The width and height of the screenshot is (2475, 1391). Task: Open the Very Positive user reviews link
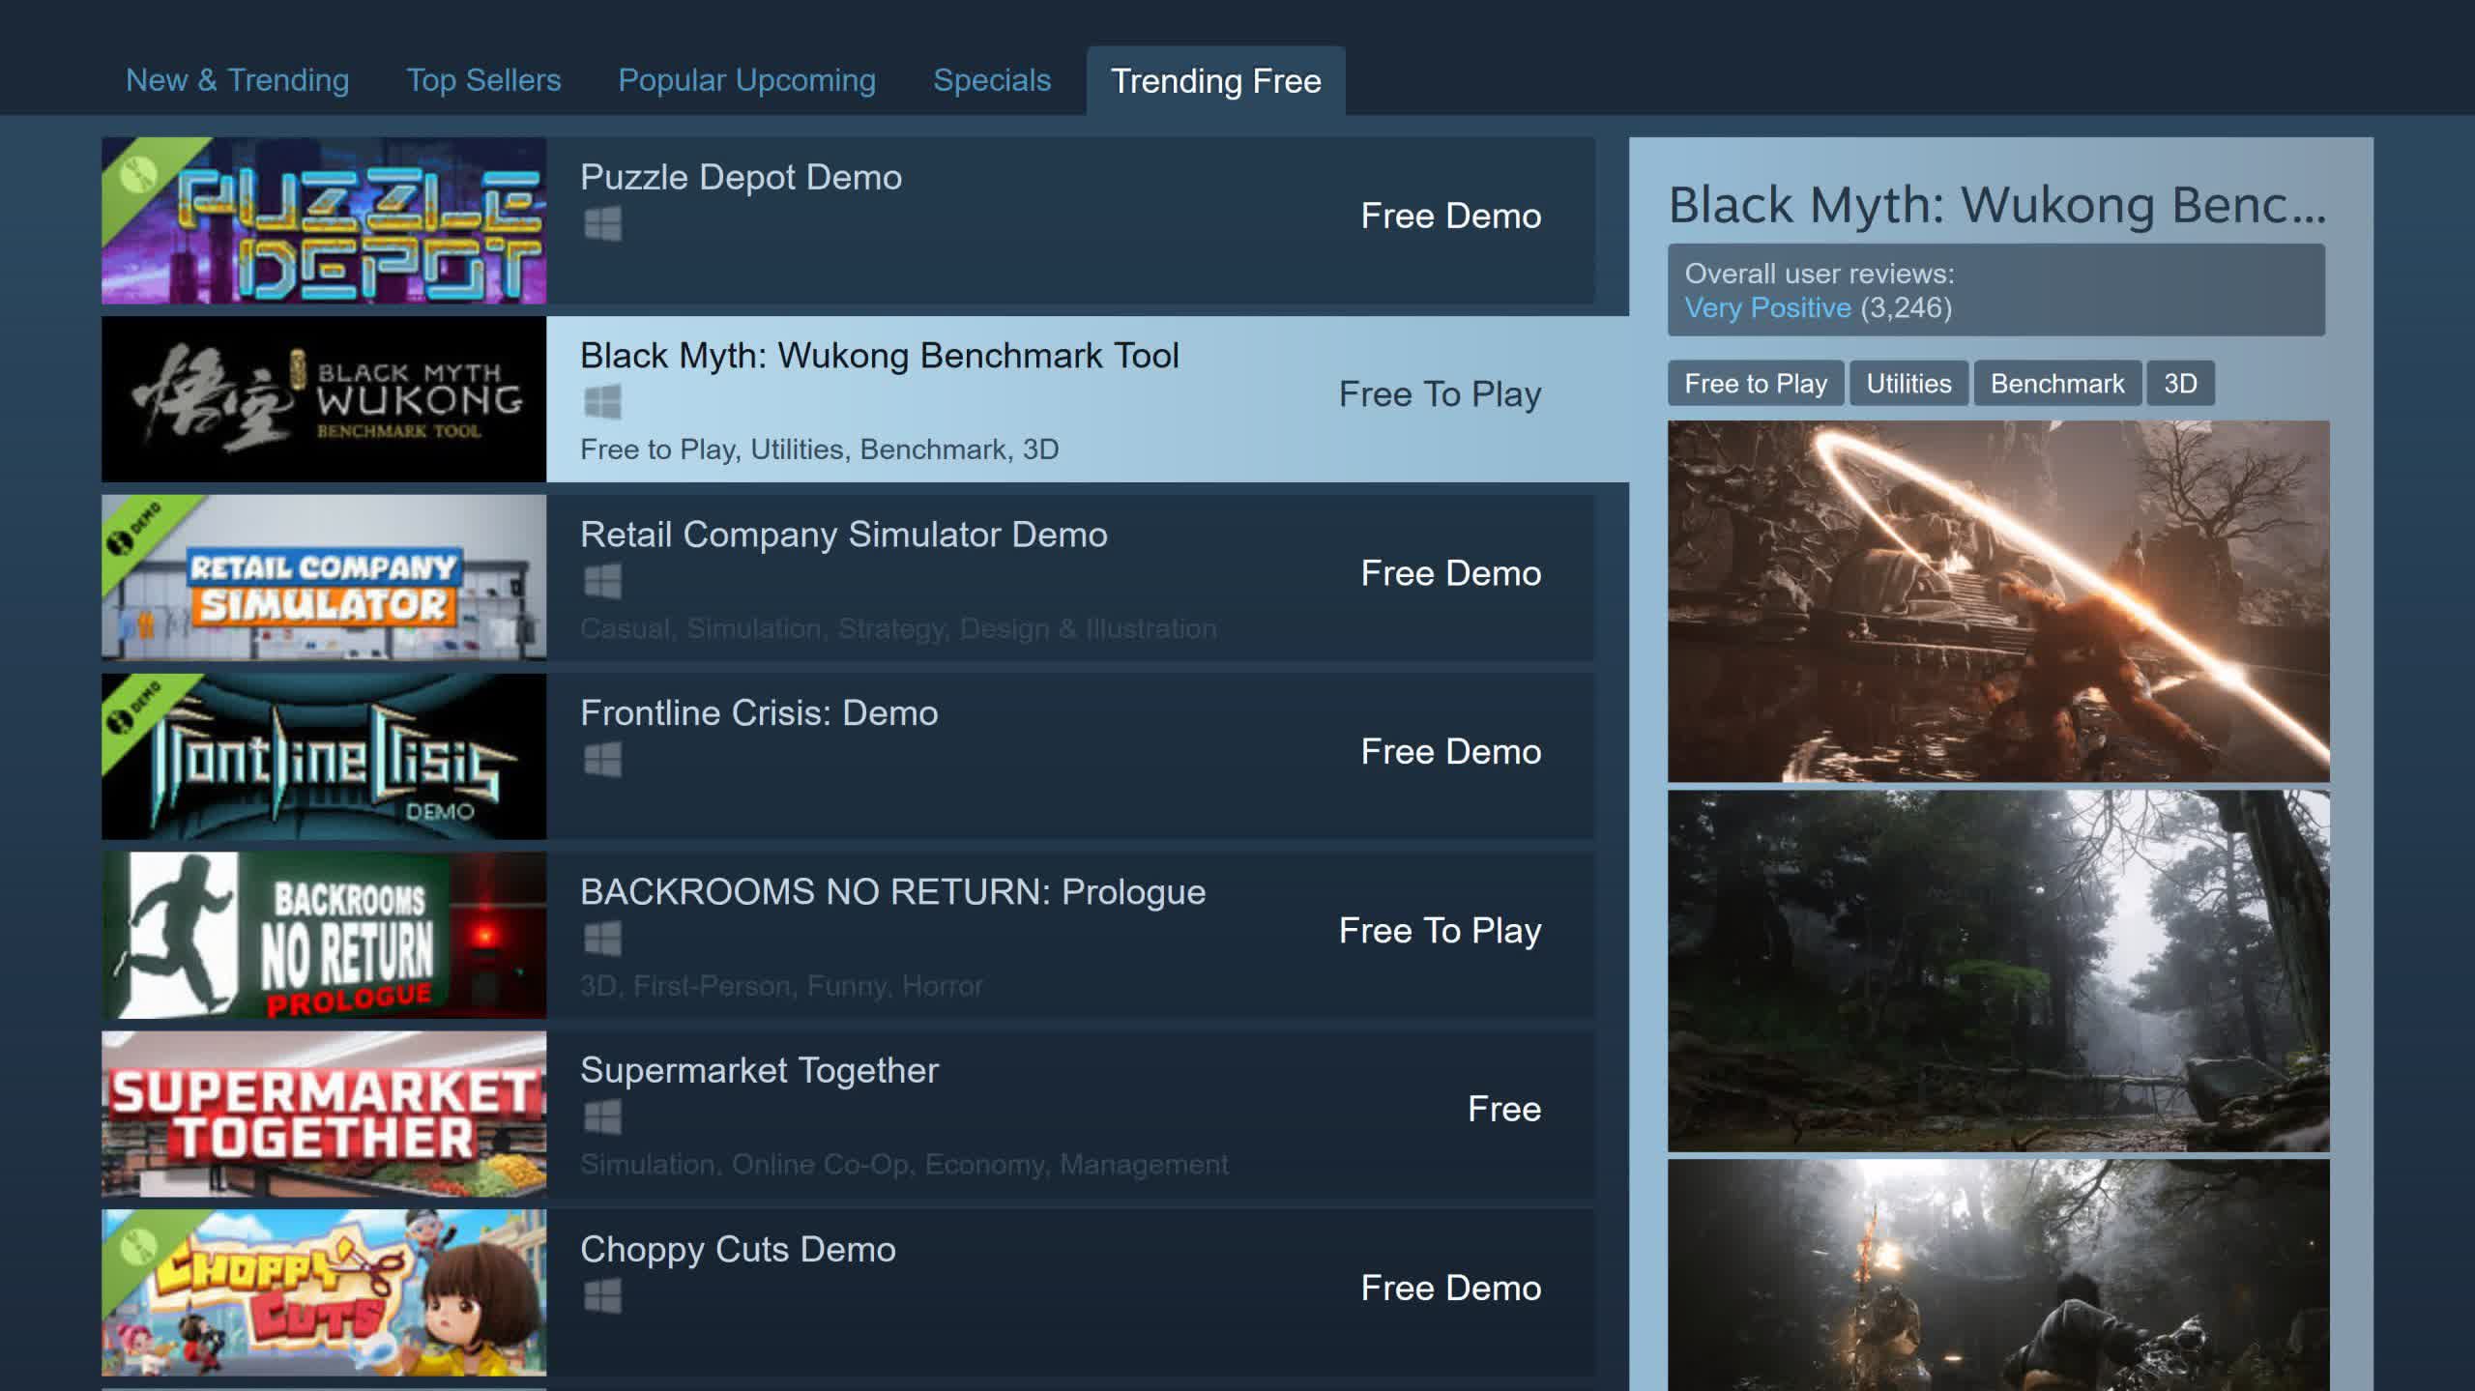[1767, 308]
